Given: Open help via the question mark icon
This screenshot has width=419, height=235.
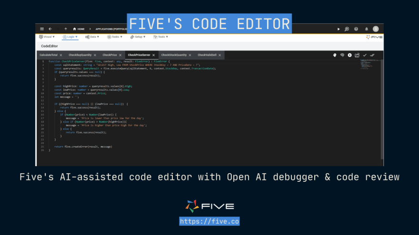Looking at the screenshot, I should (x=356, y=29).
